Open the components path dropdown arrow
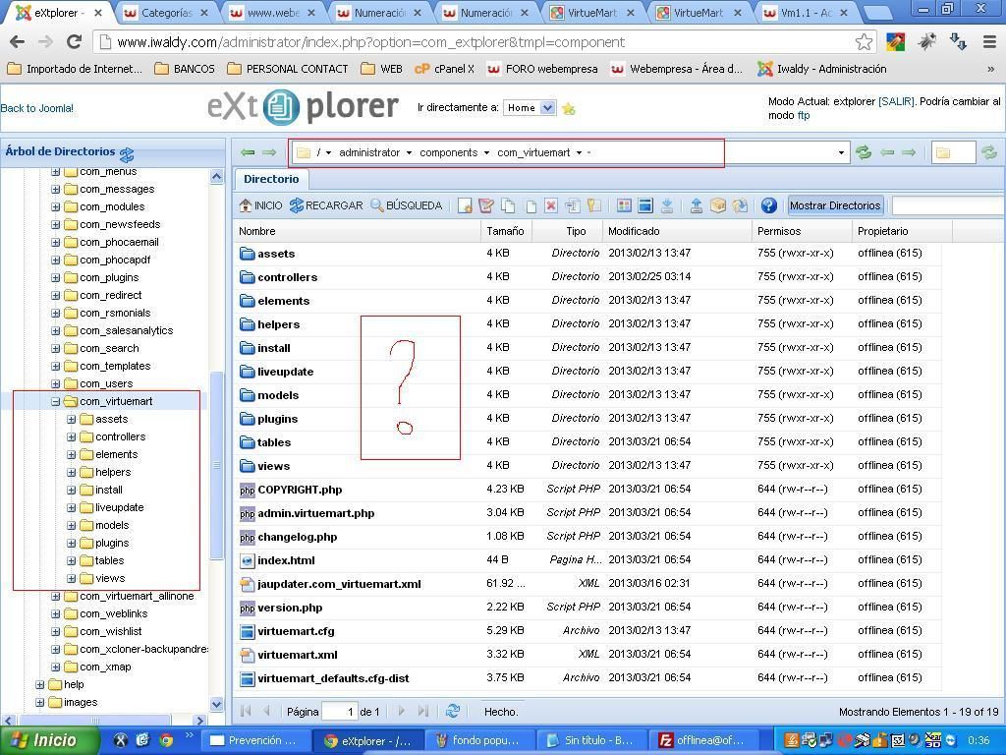 pyautogui.click(x=486, y=152)
